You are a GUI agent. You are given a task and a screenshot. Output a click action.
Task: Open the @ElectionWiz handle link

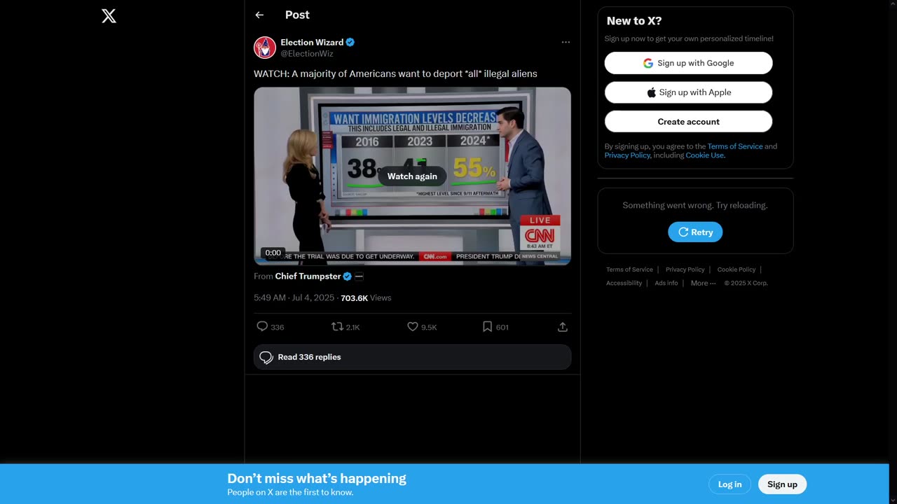pos(307,54)
